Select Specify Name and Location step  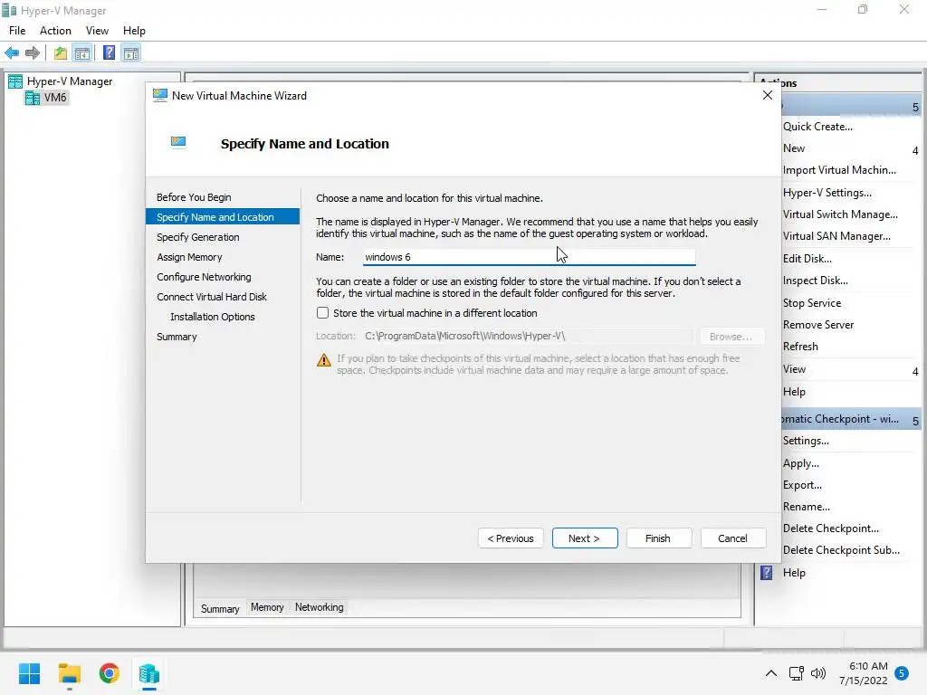pos(223,217)
